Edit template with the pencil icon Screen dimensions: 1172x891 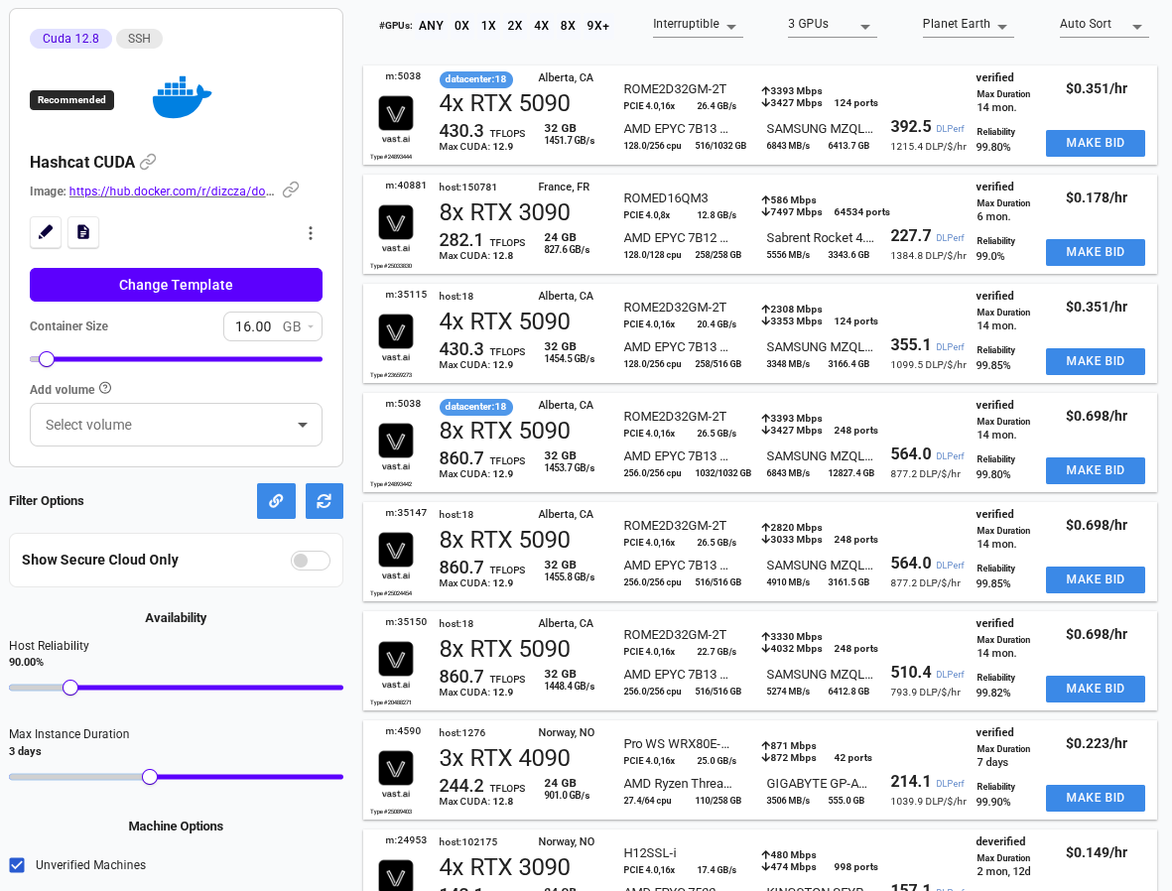point(46,232)
